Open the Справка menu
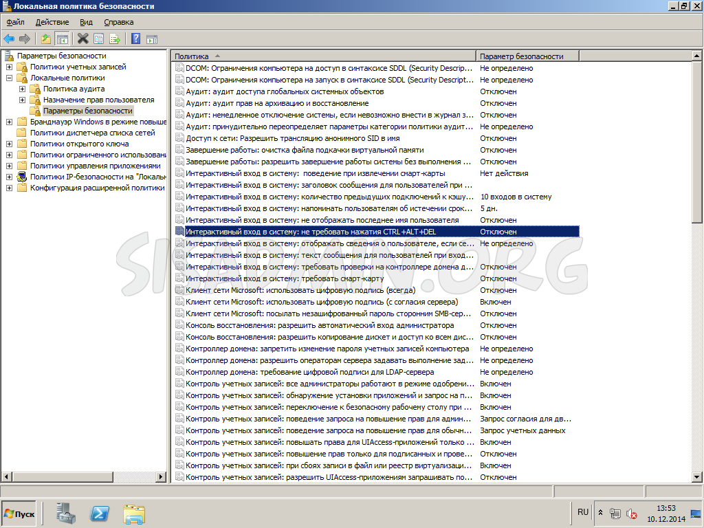The image size is (704, 528). point(118,22)
